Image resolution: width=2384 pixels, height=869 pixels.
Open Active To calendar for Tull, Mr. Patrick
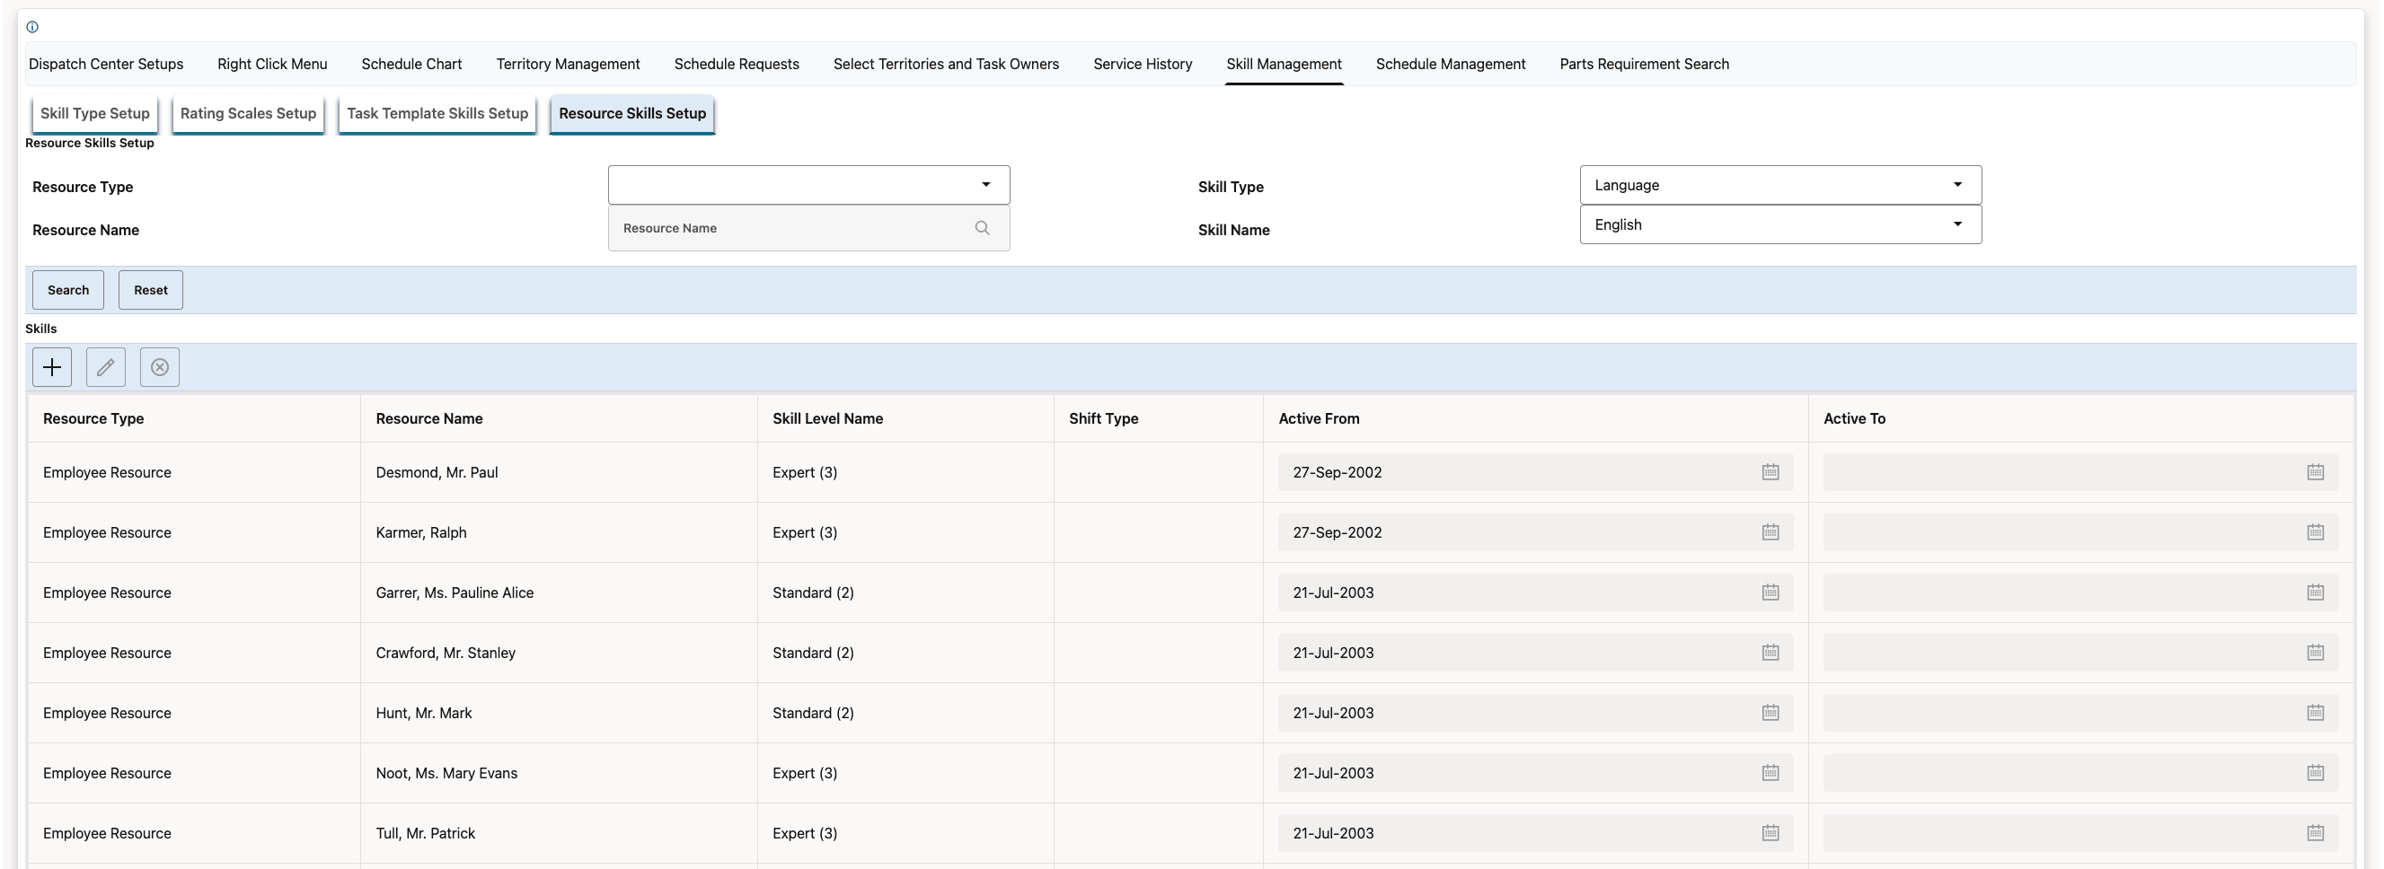2315,833
